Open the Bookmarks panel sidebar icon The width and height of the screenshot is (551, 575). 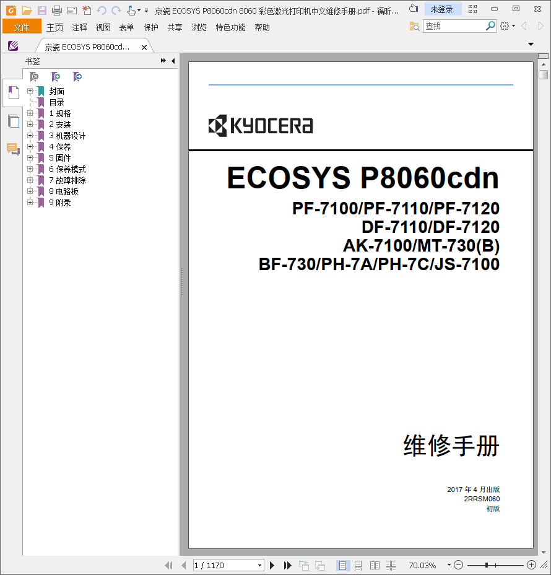(x=14, y=92)
